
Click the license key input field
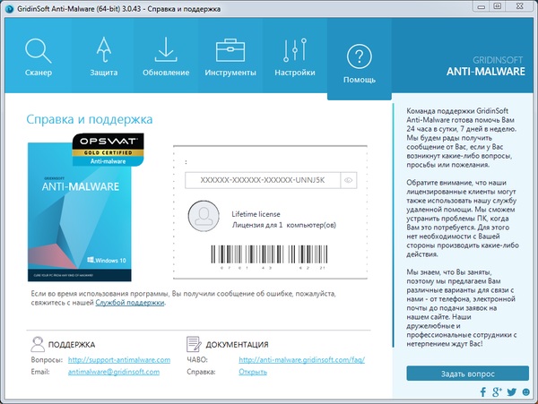[x=262, y=180]
